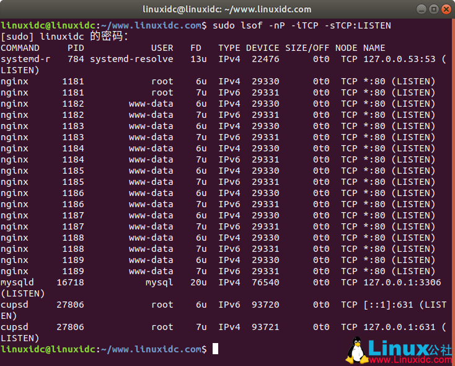The height and width of the screenshot is (366, 455).
Task: Click PID 16718 in the mysqld row
Action: point(70,282)
